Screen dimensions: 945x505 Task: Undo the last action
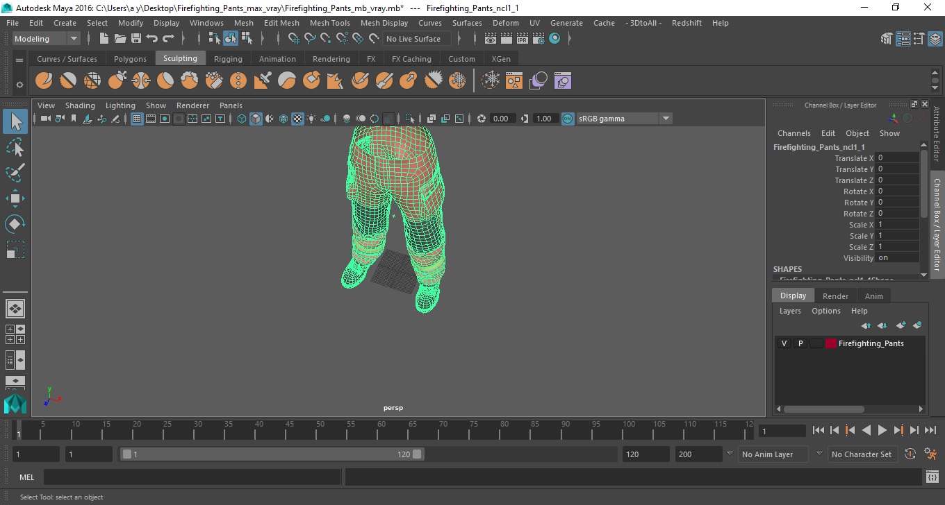pyautogui.click(x=152, y=39)
